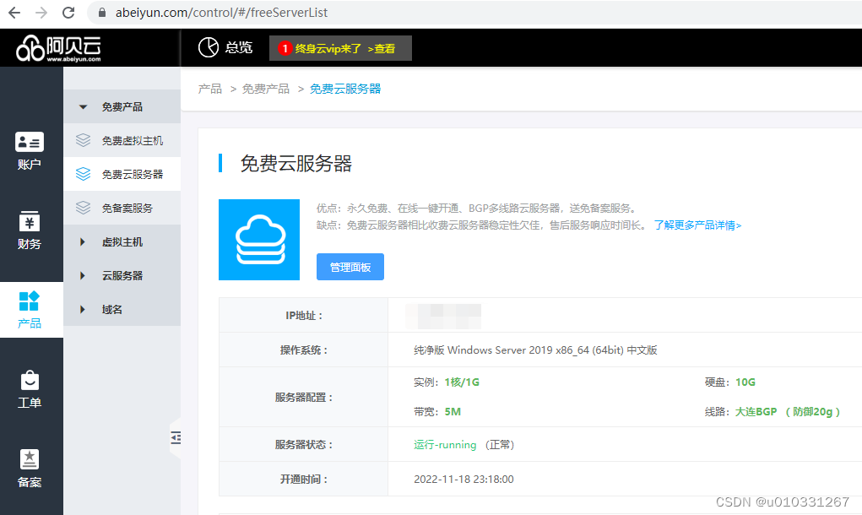The height and width of the screenshot is (515, 862).
Task: Click the blue cloud server image
Action: pos(259,240)
